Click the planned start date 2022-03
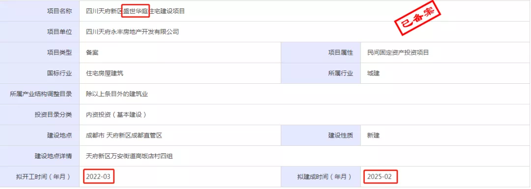This screenshot has height=189, width=531. (98, 176)
